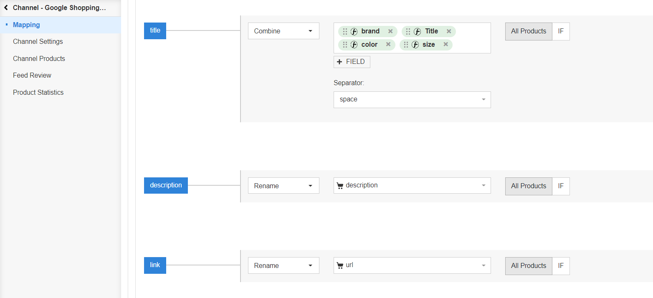653x298 pixels.
Task: Click the brand chip drag handle icon
Action: point(345,31)
